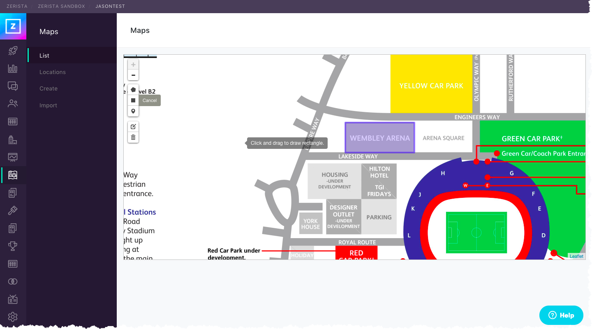Image resolution: width=592 pixels, height=329 pixels.
Task: Click JASONTEST in the breadcrumb
Action: click(x=110, y=7)
